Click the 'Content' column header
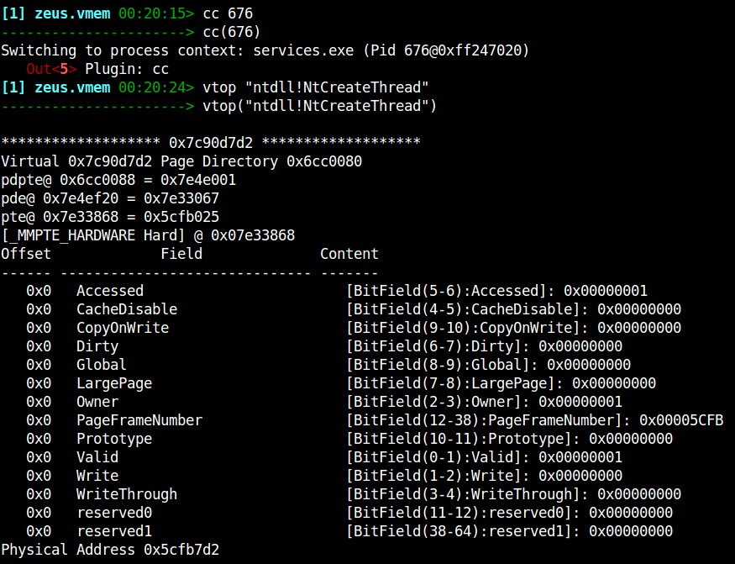The image size is (735, 564). pyautogui.click(x=349, y=254)
